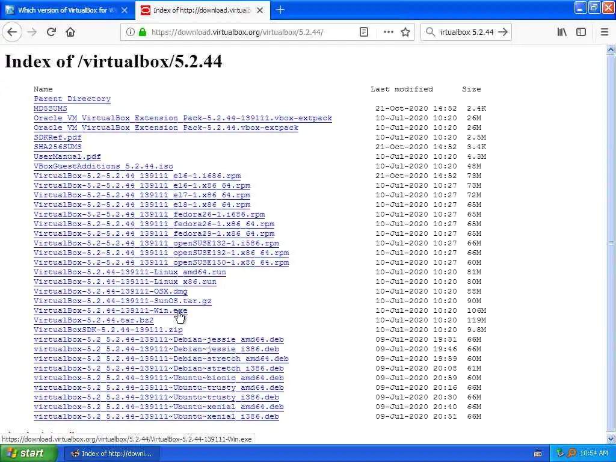Download VirtualBox Linux_x86.run installer
The height and width of the screenshot is (462, 616).
pos(125,282)
